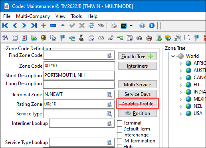The height and width of the screenshot is (148, 206).
Task: Open the File menu
Action: point(7,16)
